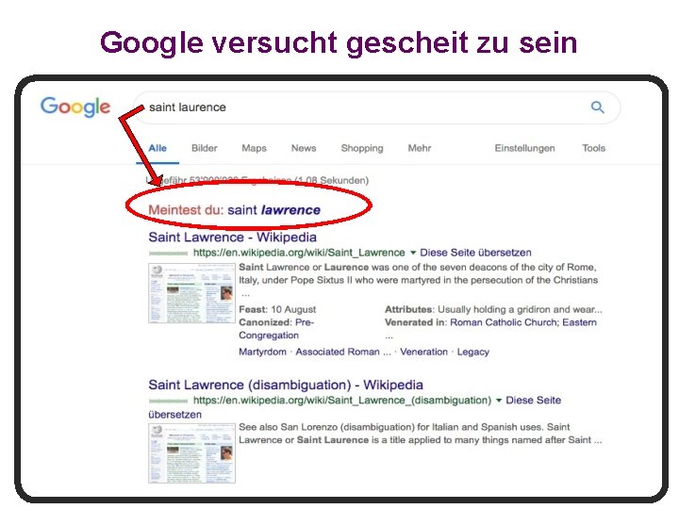Open the Shopping tab
Screen dimensions: 679x509
(362, 148)
